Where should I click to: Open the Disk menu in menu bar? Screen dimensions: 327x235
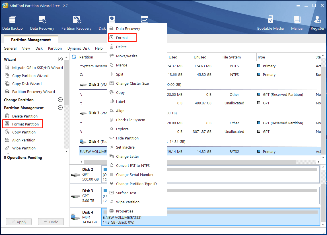tap(39, 48)
